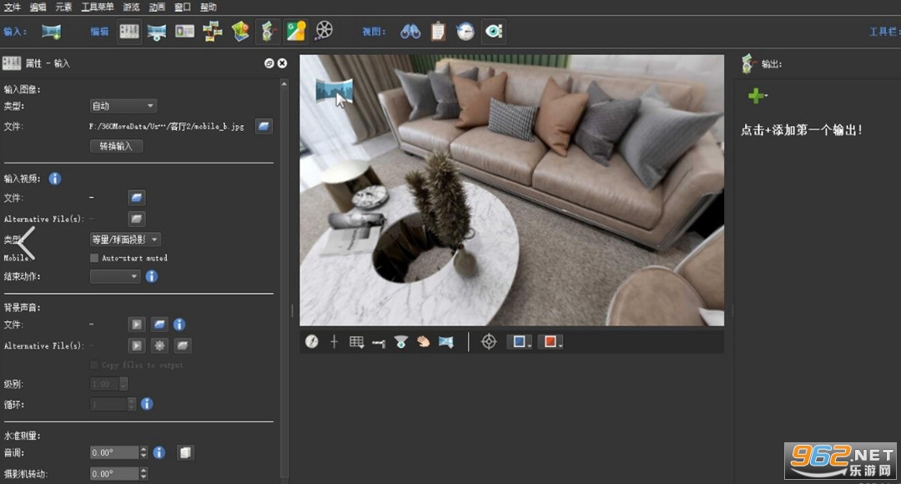901x484 pixels.
Task: Toggle Copy files to output checkbox
Action: point(94,365)
